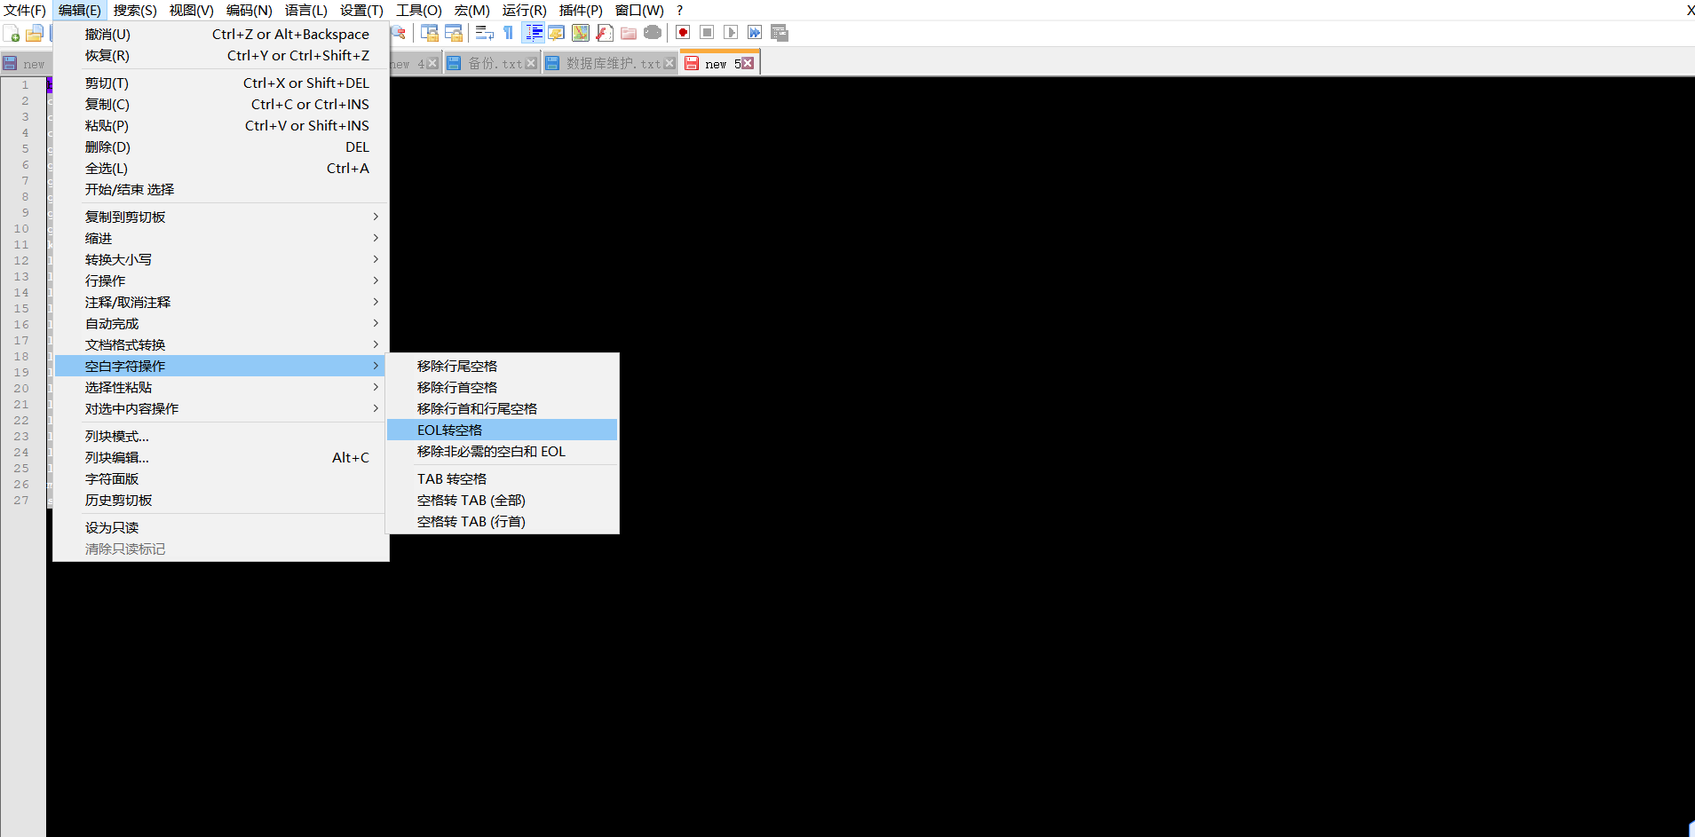
Task: Toggle the Word wrap toolbar icon
Action: (x=485, y=33)
